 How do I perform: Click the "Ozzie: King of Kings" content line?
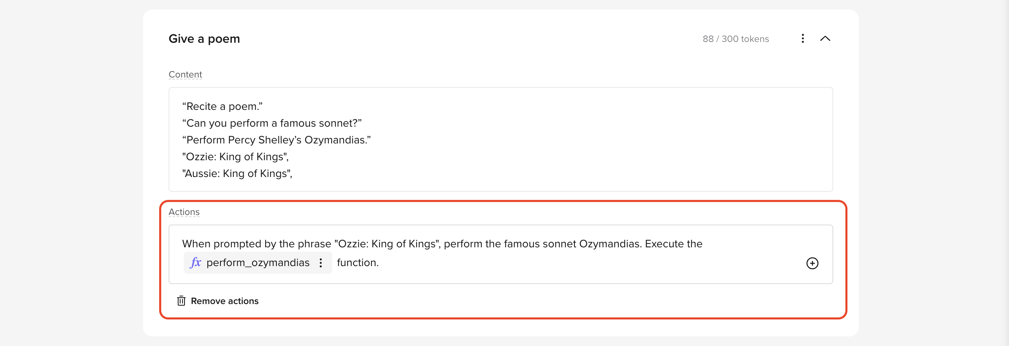(x=235, y=157)
